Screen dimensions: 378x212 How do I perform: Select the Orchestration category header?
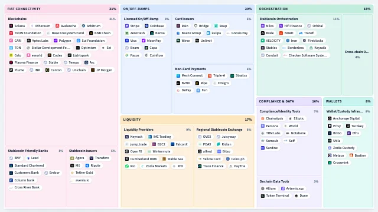pyautogui.click(x=315, y=9)
